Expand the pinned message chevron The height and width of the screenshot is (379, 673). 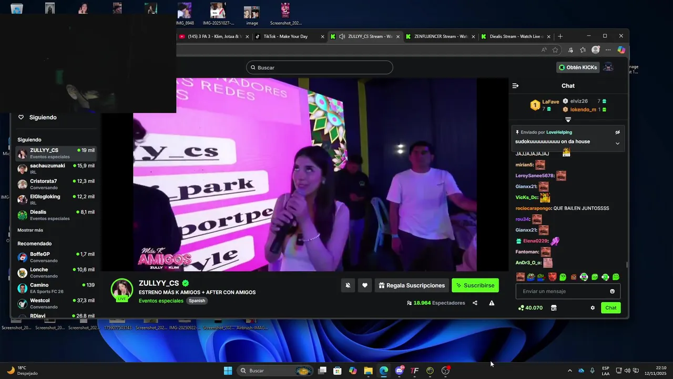(618, 143)
